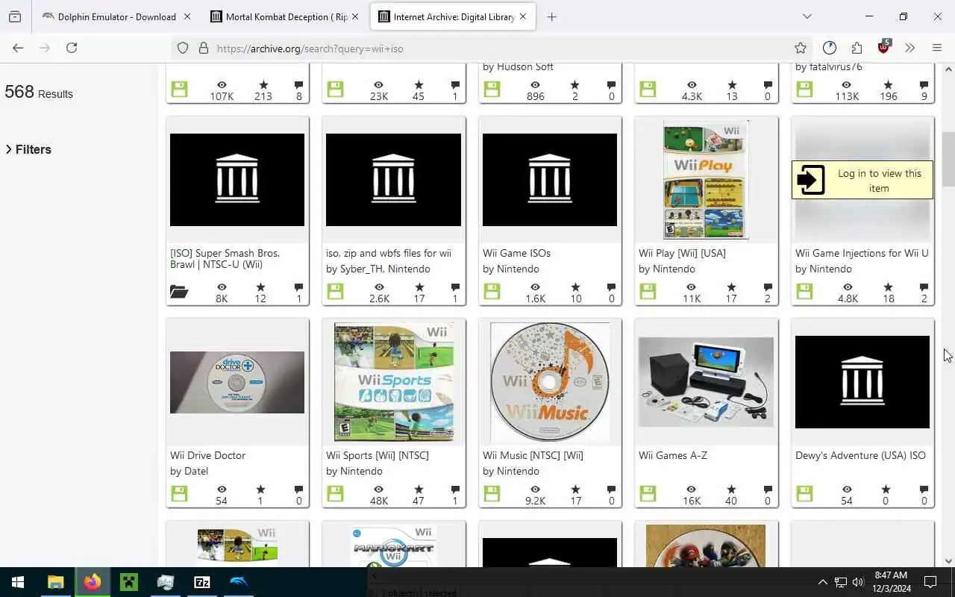Click favorites star on Wii Games A-Z card

[x=731, y=490]
